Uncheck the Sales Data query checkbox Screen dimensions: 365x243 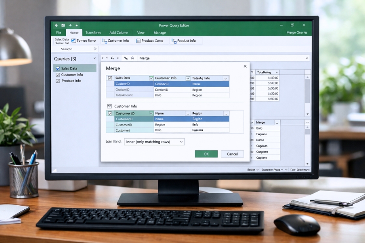[x=57, y=68]
